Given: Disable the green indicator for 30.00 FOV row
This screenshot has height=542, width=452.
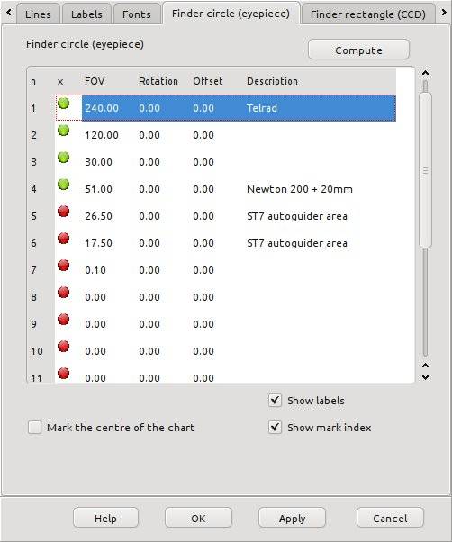Looking at the screenshot, I should pos(64,158).
